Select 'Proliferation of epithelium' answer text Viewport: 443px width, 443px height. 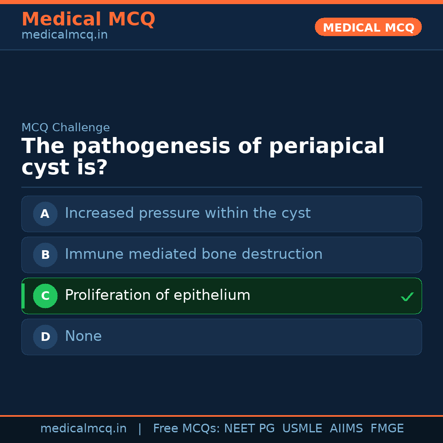pyautogui.click(x=158, y=295)
